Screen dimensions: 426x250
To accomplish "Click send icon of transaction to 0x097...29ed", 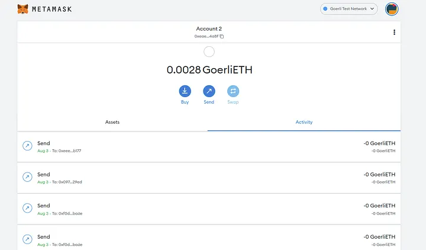I will click(27, 177).
